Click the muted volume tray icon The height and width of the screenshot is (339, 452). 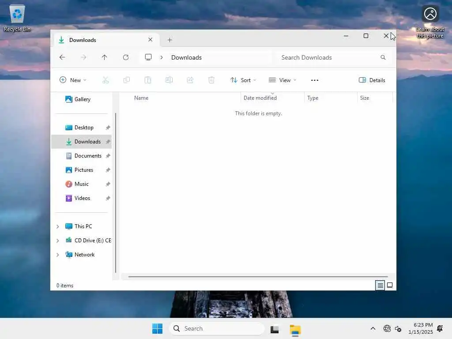click(x=398, y=328)
